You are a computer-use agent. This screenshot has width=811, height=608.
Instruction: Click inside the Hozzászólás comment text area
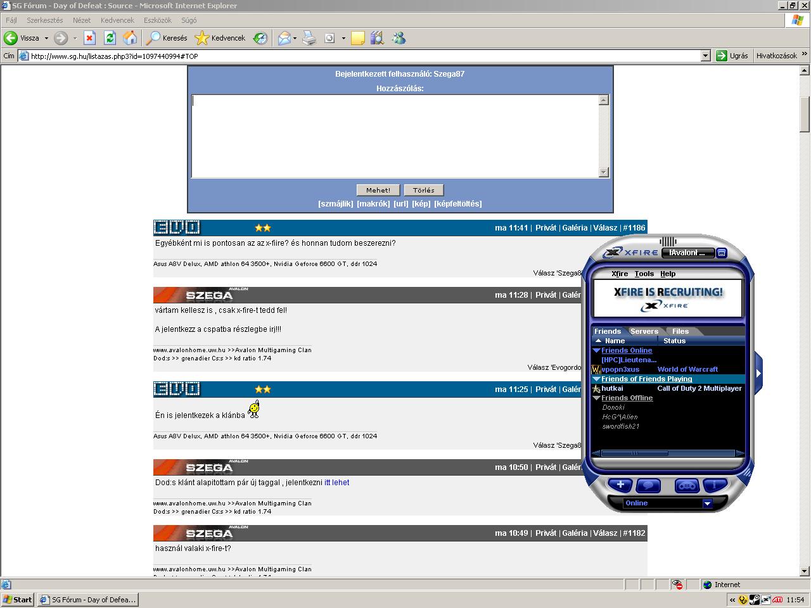[395, 136]
